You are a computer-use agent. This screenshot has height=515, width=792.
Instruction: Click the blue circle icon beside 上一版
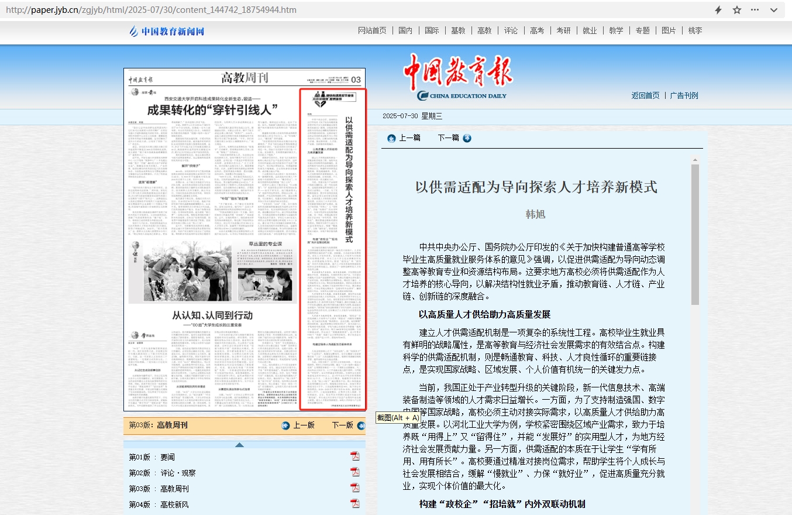(285, 425)
